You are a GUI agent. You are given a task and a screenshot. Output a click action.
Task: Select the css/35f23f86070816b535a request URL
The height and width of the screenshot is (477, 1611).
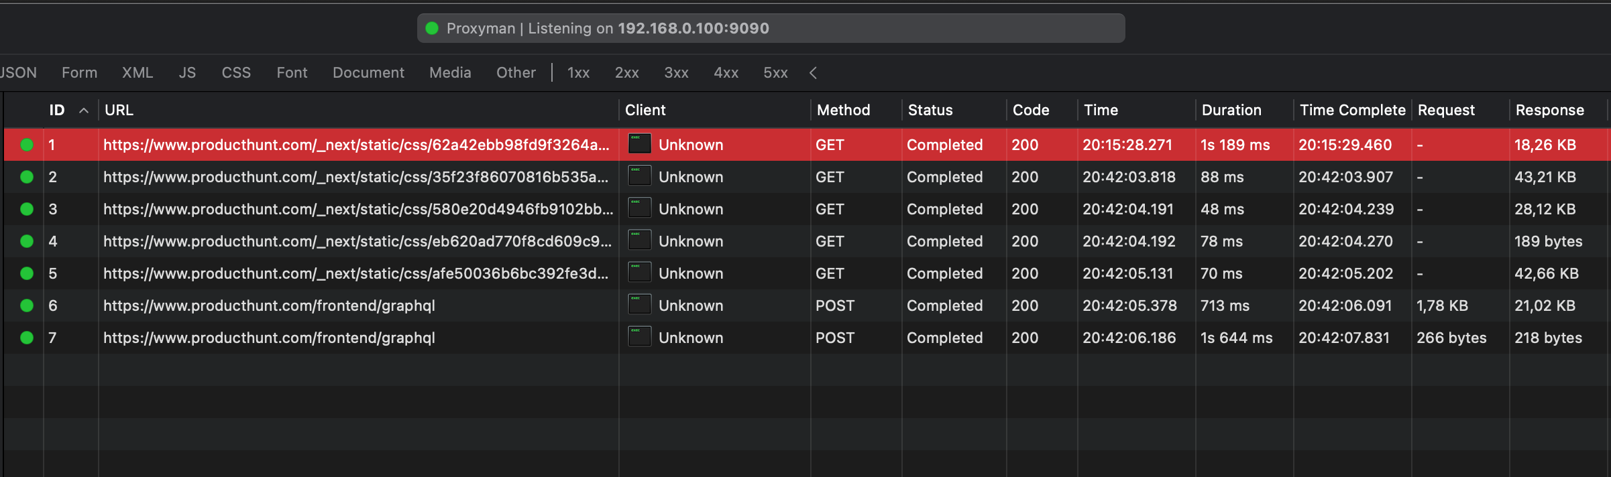coord(356,177)
